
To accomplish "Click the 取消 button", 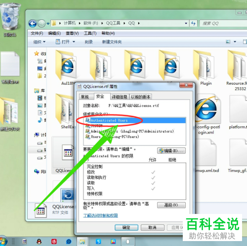I will (153, 227).
